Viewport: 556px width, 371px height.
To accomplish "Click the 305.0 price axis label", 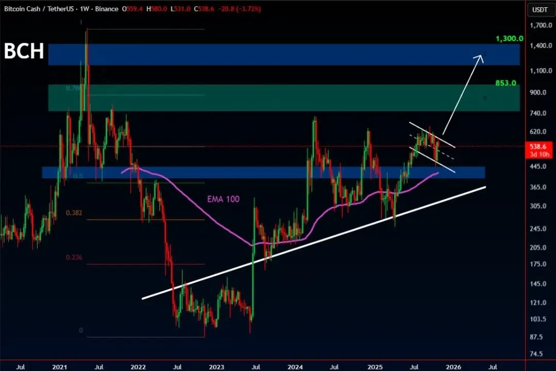I will point(538,206).
